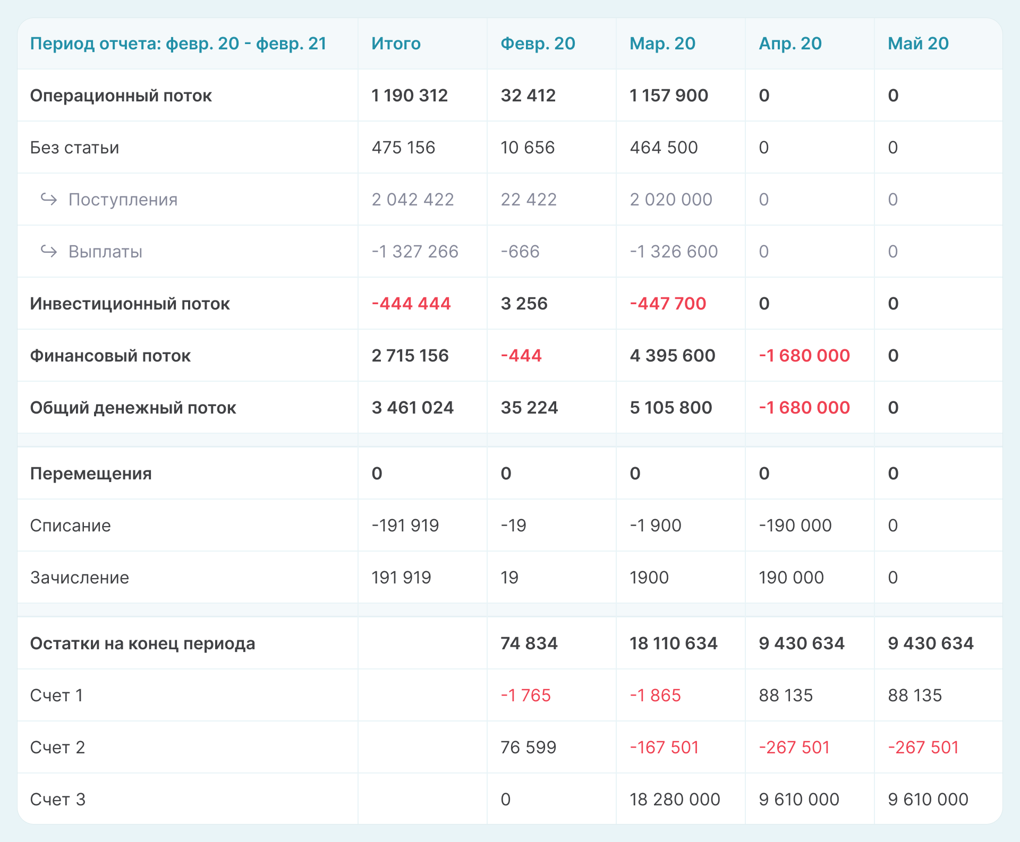The width and height of the screenshot is (1020, 842).
Task: Click the Общий денежный поток label
Action: click(133, 408)
